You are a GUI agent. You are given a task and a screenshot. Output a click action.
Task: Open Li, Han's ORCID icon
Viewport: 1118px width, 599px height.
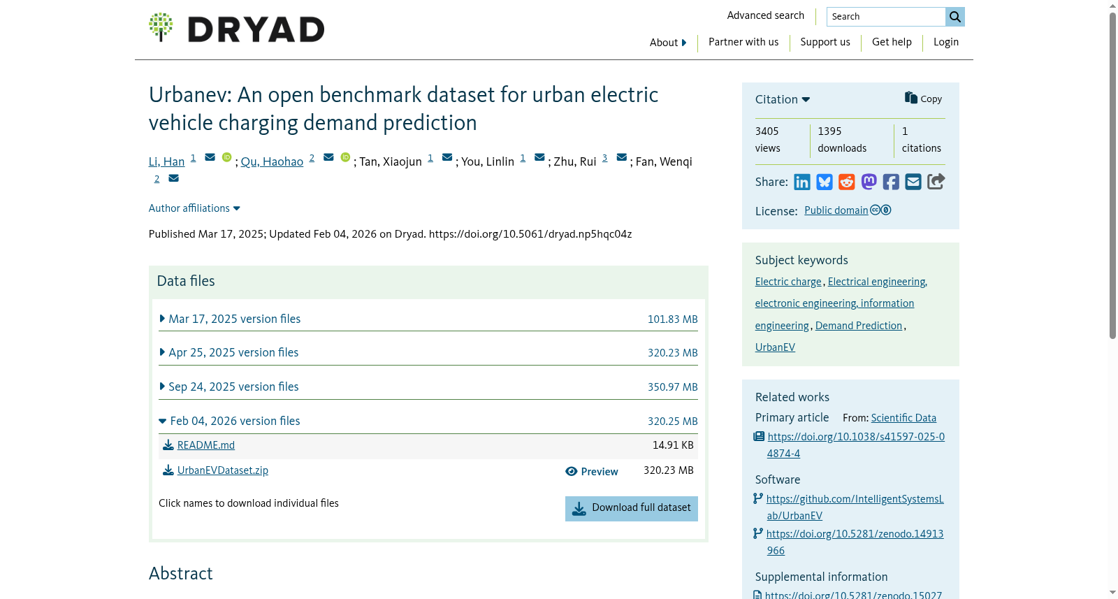click(227, 157)
